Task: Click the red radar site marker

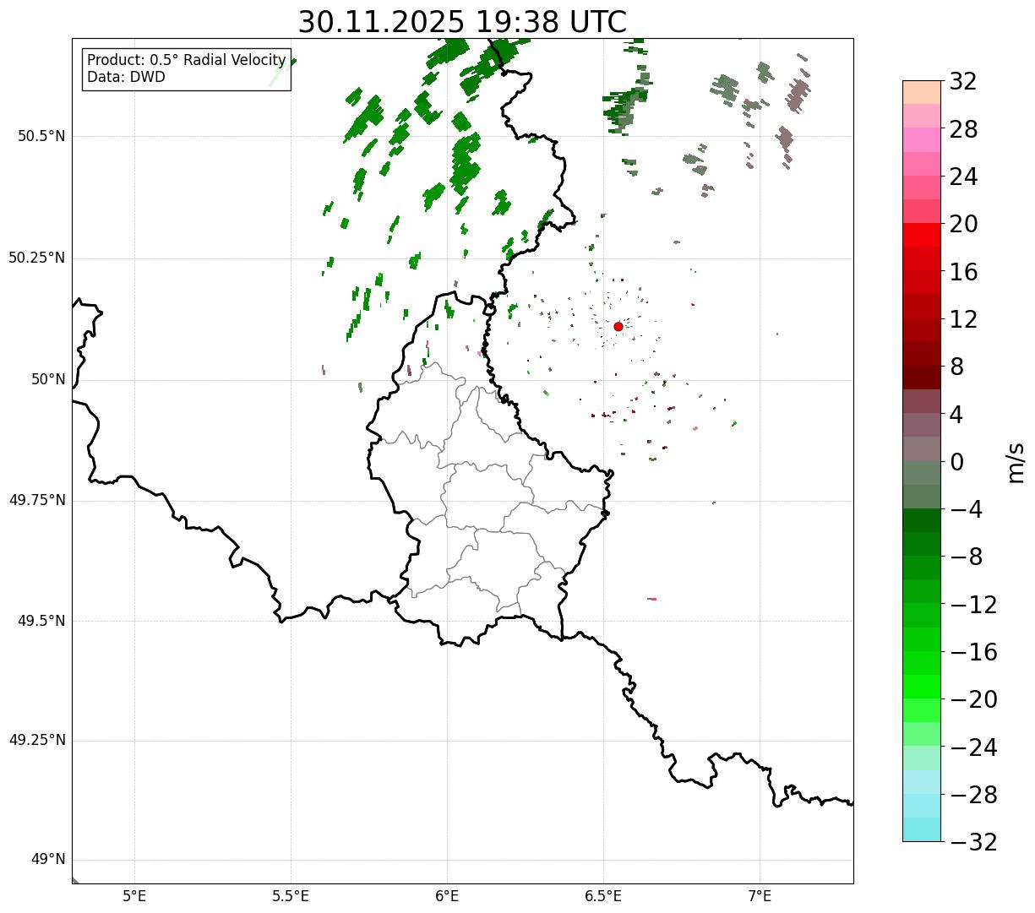Action: click(618, 326)
